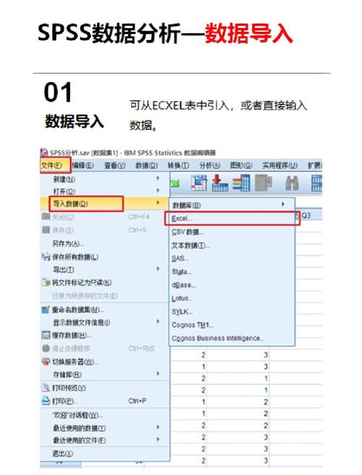This screenshot has width=362, height=475.
Task: Choose Lotus... import option
Action: coord(232,298)
